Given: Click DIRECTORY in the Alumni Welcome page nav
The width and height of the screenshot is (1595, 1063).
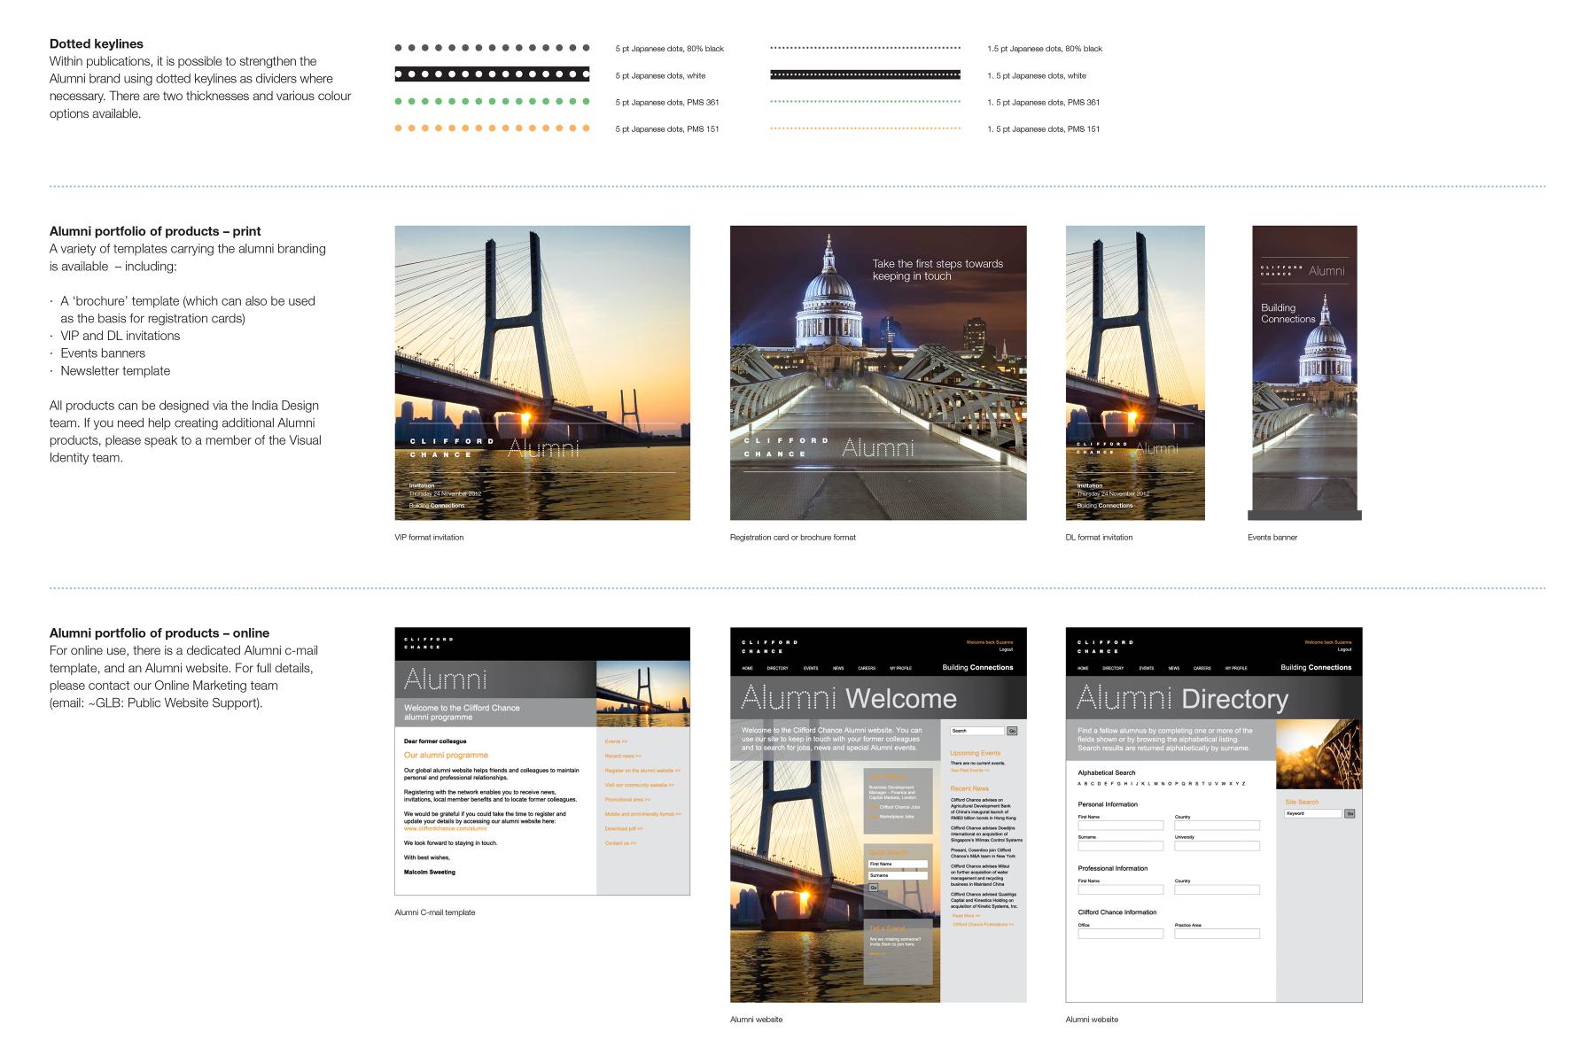Looking at the screenshot, I should pyautogui.click(x=777, y=668).
